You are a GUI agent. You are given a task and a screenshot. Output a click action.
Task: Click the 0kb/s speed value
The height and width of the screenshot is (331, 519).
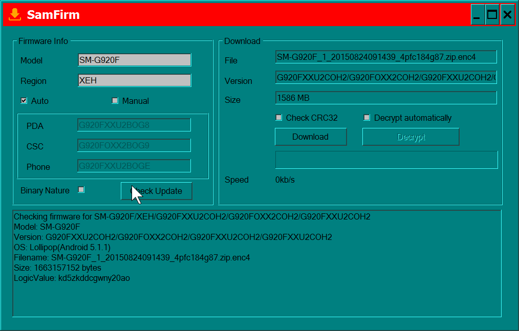click(285, 180)
